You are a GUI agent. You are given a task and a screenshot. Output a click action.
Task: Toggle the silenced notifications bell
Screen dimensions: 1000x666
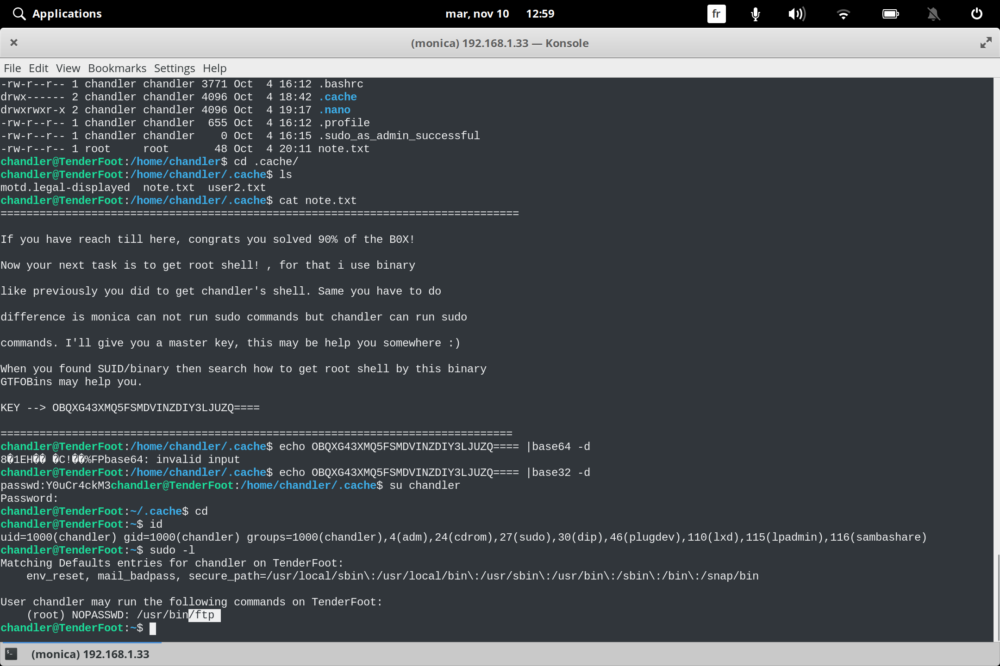pos(933,14)
